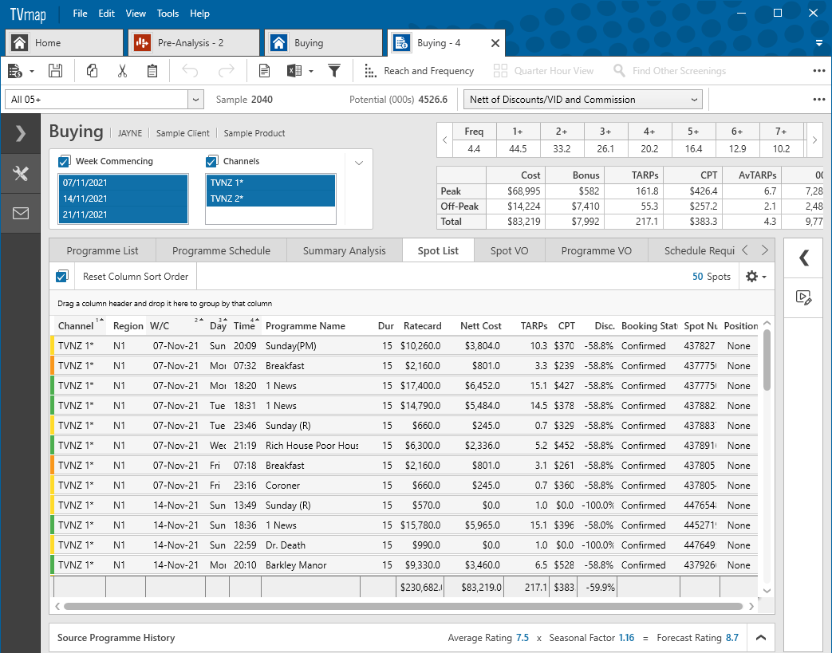
Task: Switch to Pre-Analysis - 2 tab
Action: tap(194, 43)
